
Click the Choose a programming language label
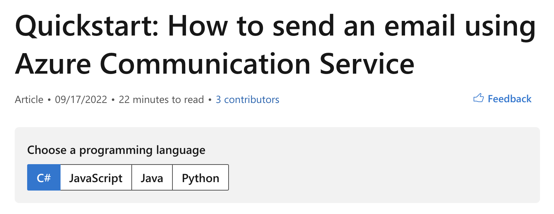[x=116, y=150]
